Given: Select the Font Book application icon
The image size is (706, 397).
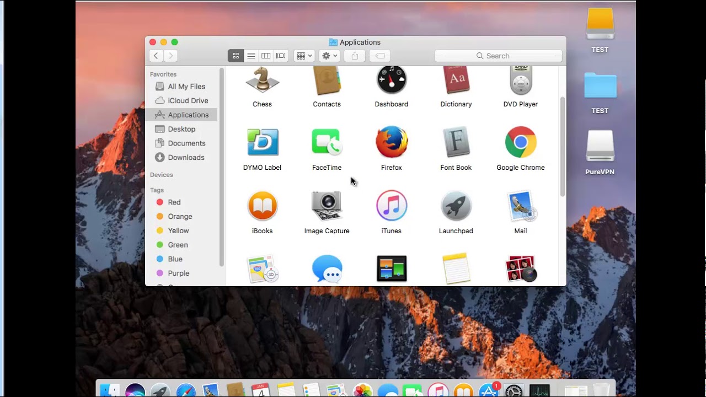Looking at the screenshot, I should 456,142.
